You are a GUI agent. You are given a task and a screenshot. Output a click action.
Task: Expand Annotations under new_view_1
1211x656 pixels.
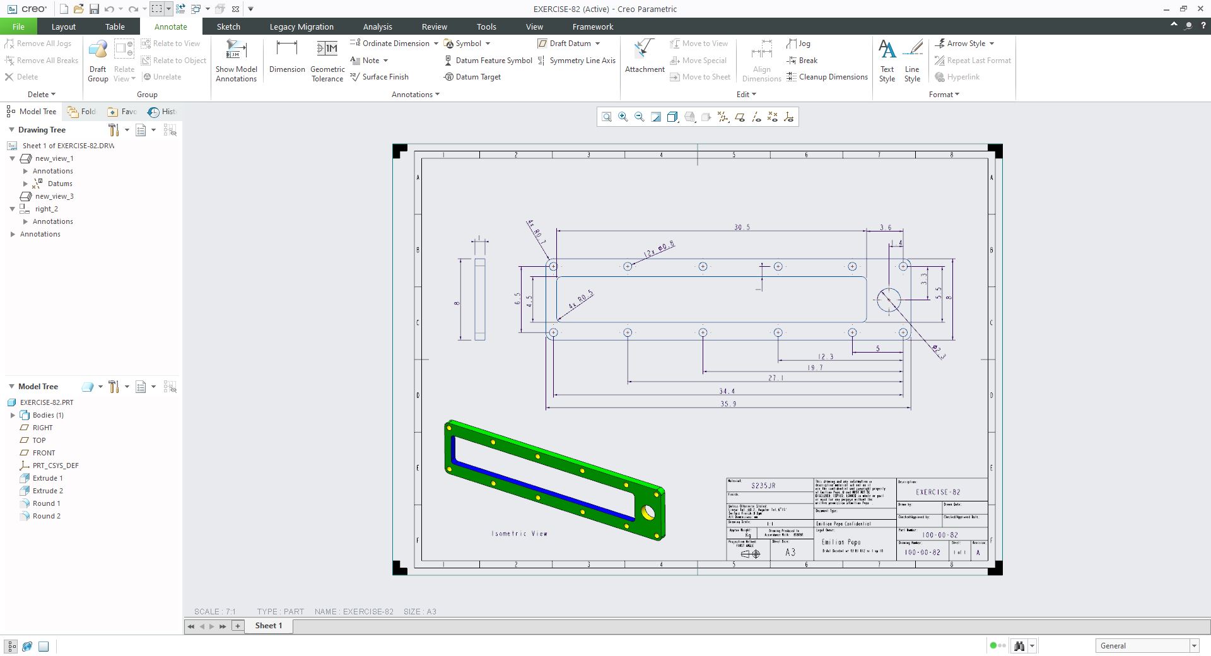click(x=25, y=171)
